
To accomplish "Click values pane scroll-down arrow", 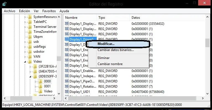I will click(x=207, y=93).
